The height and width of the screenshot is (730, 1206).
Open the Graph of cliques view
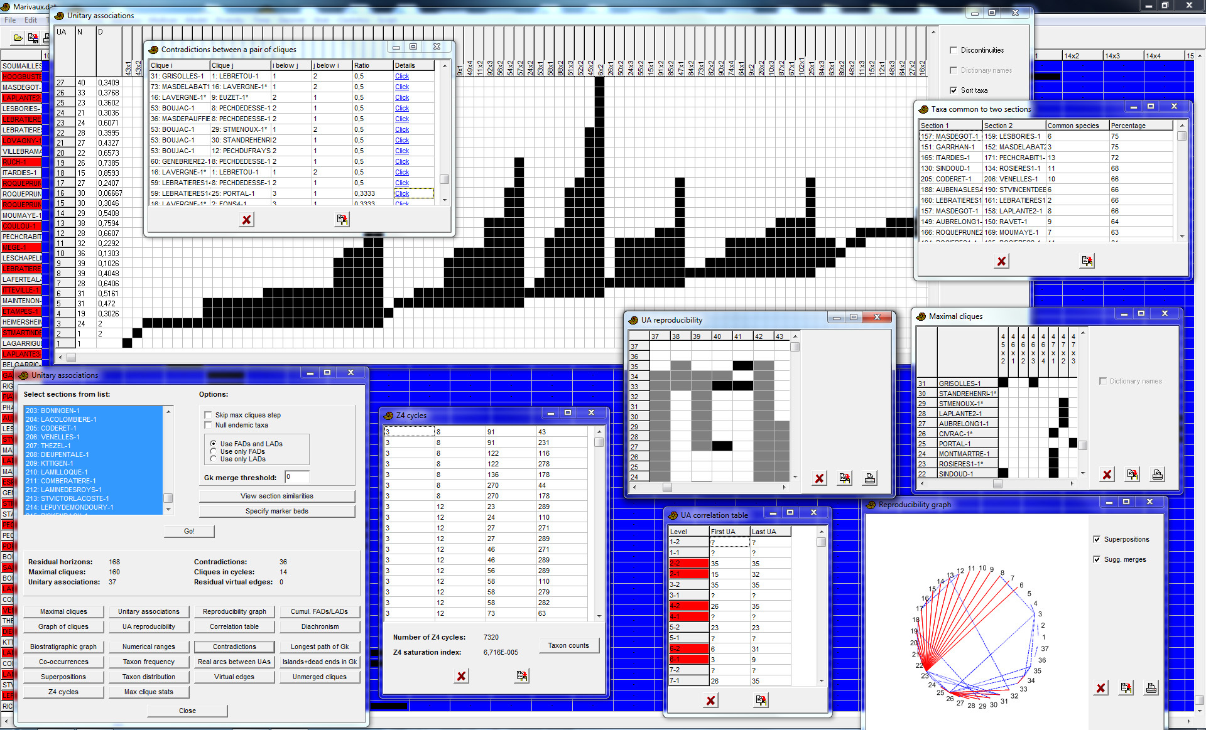pos(63,626)
